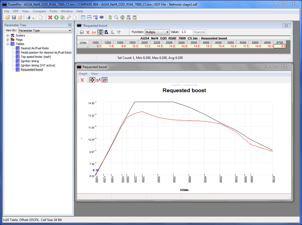Screen dimensions: 302x225
Task: Open the XDF menu
Action: (15, 11)
